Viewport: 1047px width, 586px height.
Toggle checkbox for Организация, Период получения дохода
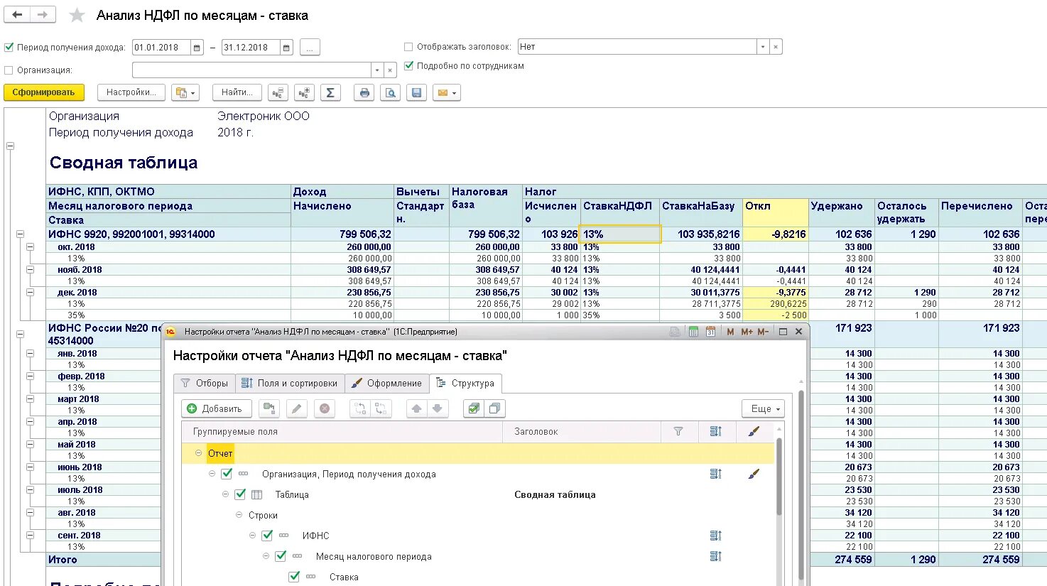click(227, 474)
